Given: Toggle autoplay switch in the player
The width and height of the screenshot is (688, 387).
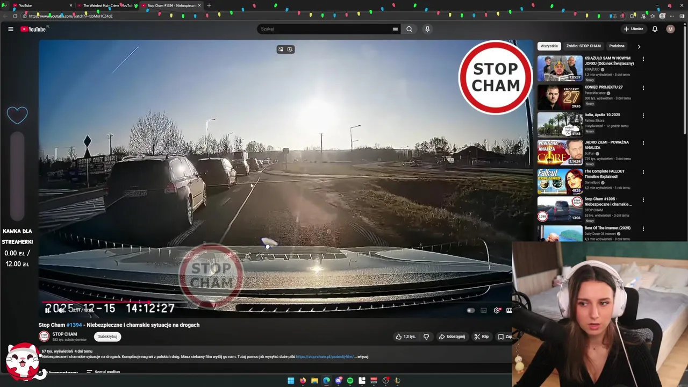Looking at the screenshot, I should tap(470, 310).
